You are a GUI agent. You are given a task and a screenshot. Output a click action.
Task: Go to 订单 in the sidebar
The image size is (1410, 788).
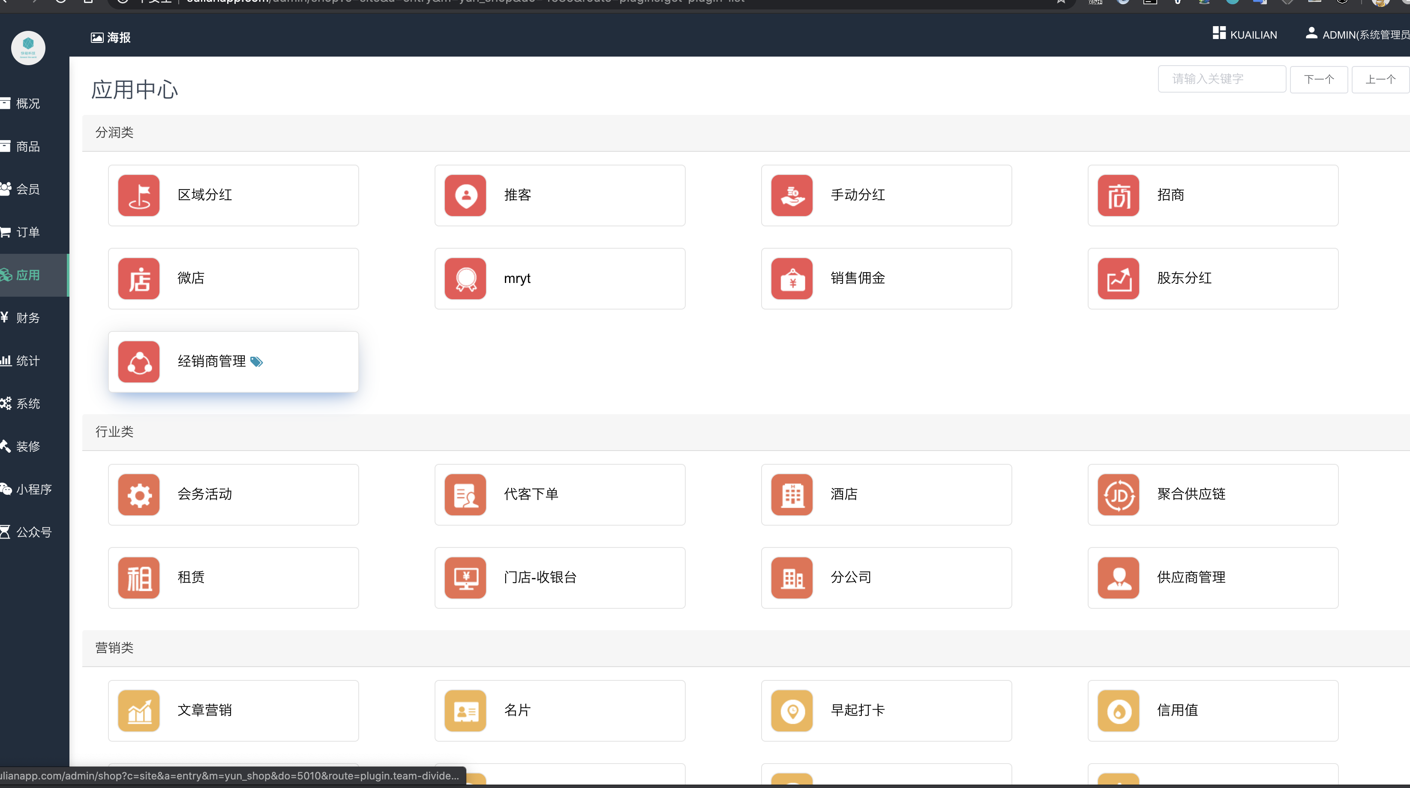[x=34, y=232]
